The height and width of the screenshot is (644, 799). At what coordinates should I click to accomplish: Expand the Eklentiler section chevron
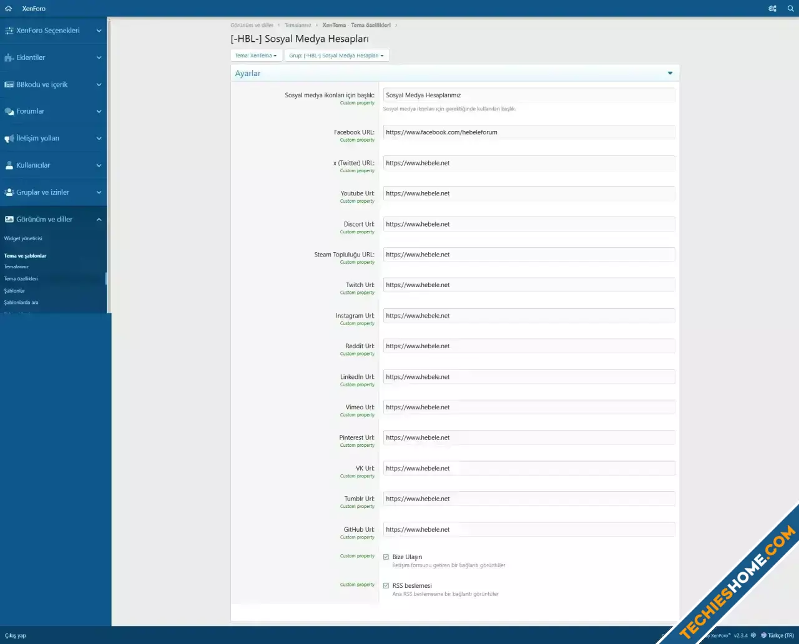point(99,57)
